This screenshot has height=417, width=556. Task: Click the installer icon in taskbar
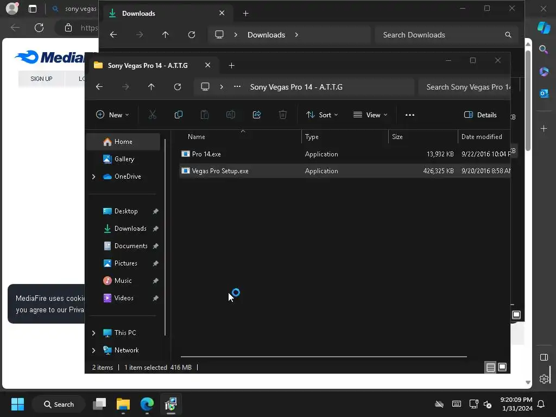pos(171,404)
